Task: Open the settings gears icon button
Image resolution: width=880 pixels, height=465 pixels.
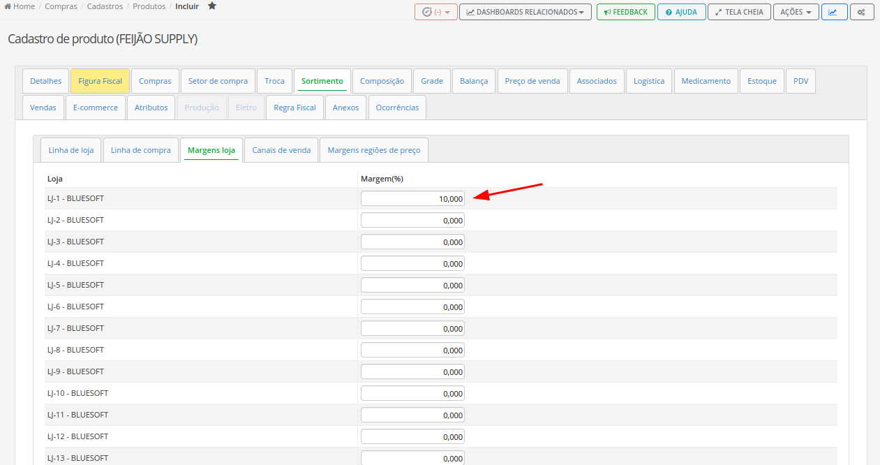Action: pos(862,12)
